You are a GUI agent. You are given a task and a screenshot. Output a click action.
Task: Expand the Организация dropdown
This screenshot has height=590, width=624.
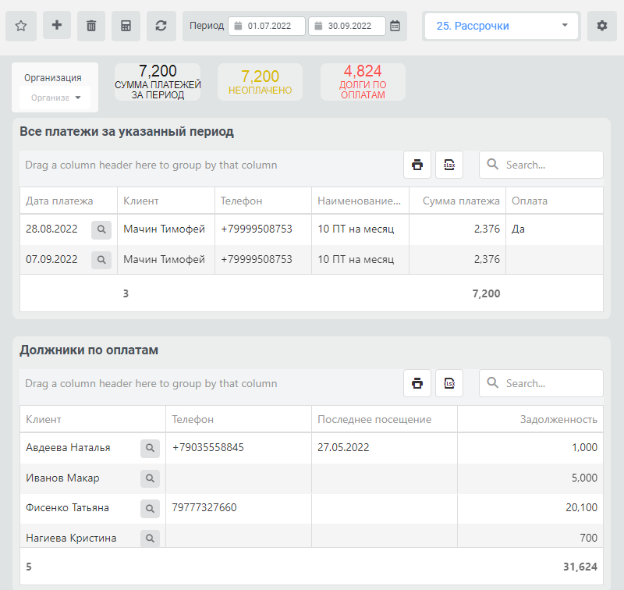pyautogui.click(x=55, y=98)
